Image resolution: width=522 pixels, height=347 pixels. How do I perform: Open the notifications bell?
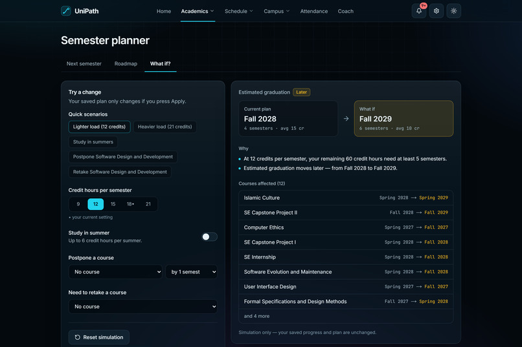pos(419,11)
